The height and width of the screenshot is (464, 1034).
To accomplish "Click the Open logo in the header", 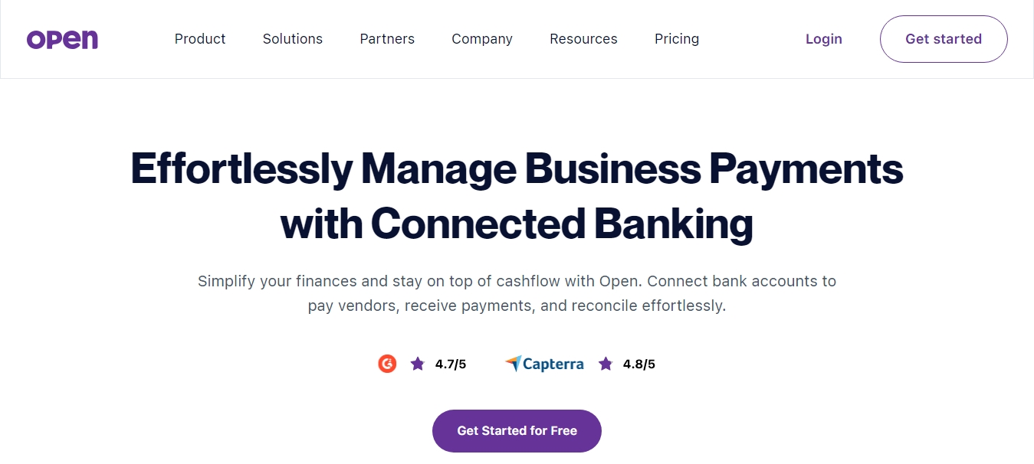I will [x=62, y=39].
